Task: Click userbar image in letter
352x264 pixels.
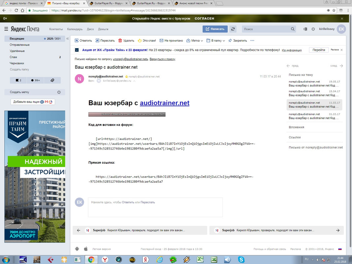Action: point(127,115)
